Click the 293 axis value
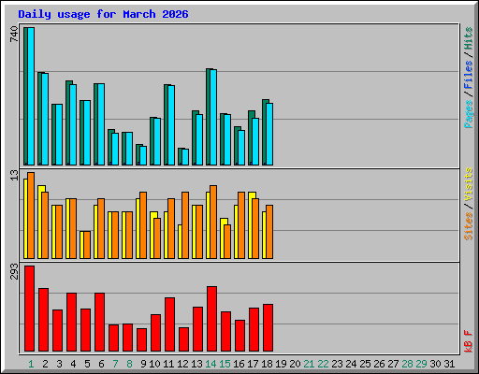 click(x=14, y=271)
